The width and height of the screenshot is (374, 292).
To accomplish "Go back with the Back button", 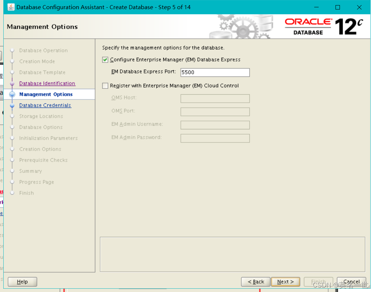I will tap(256, 282).
